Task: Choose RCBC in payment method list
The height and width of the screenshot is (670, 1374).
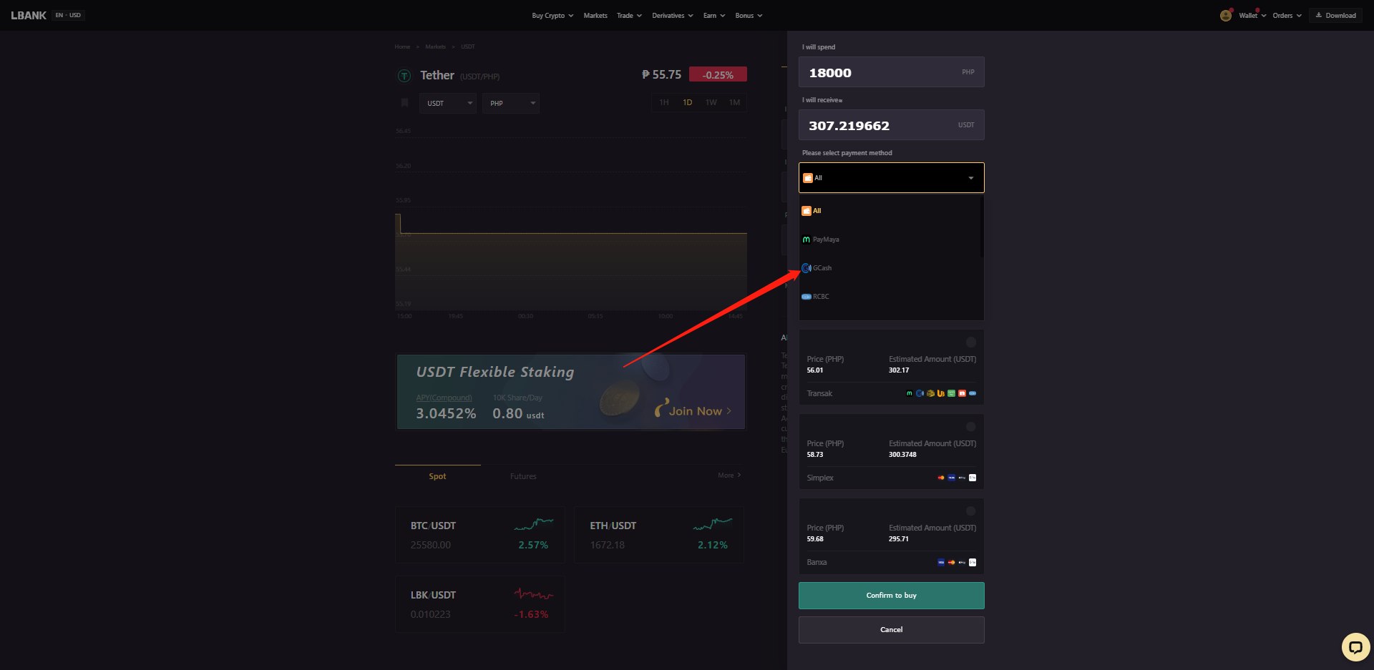Action: tap(891, 297)
